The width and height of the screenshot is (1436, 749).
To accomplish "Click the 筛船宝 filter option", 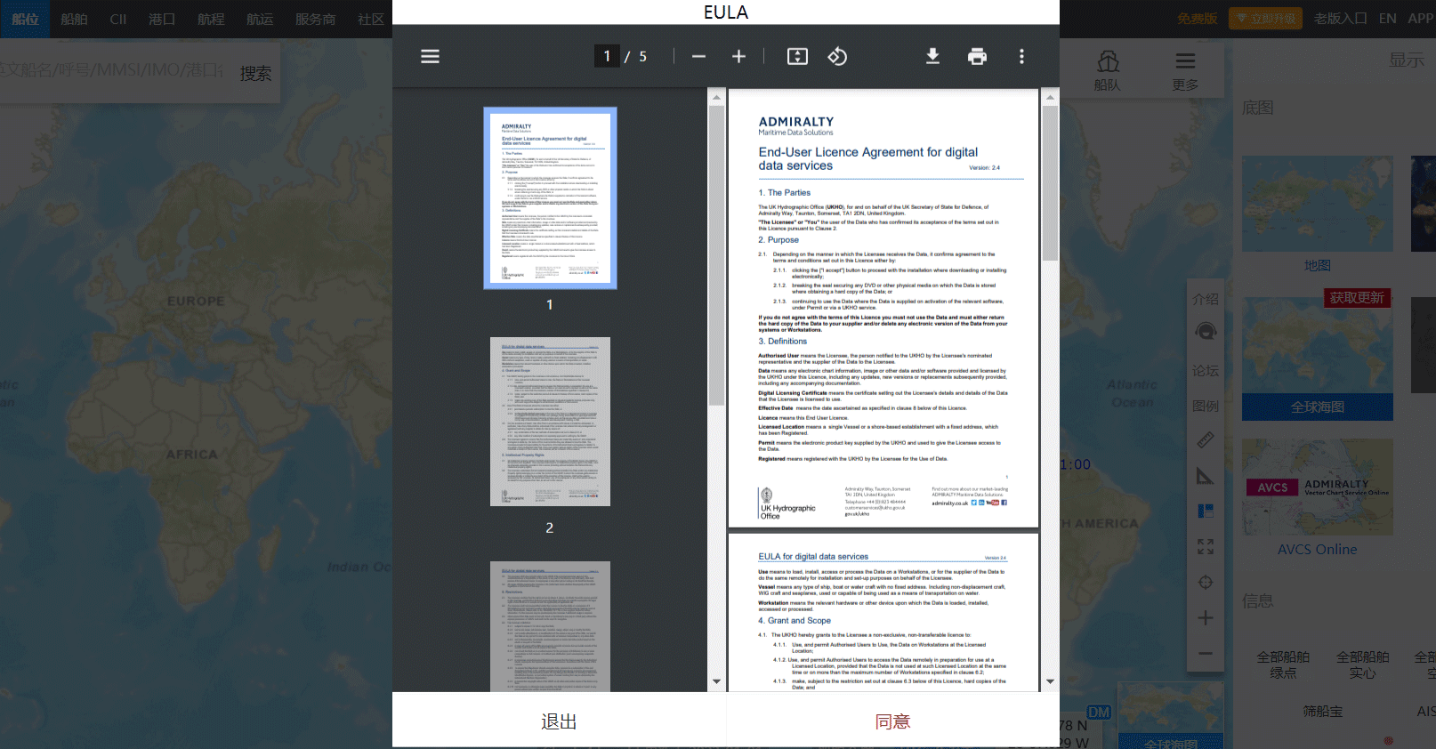I will coord(1323,712).
